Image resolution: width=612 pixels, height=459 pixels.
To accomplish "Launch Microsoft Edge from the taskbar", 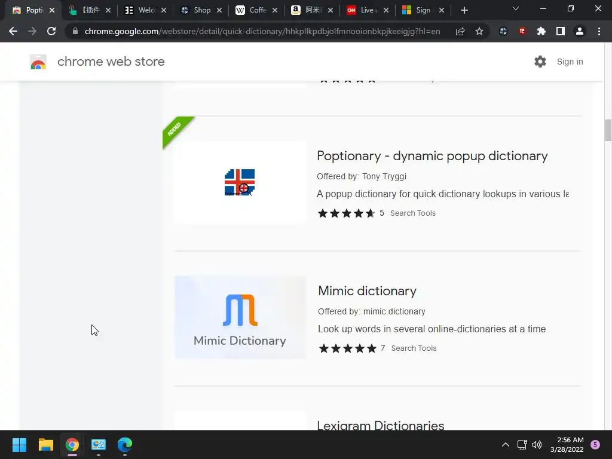I will click(x=125, y=445).
